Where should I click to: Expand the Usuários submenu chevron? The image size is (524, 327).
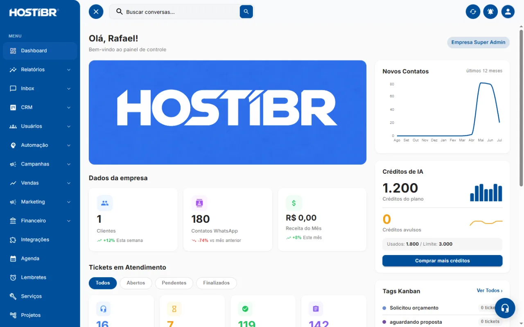(x=69, y=127)
